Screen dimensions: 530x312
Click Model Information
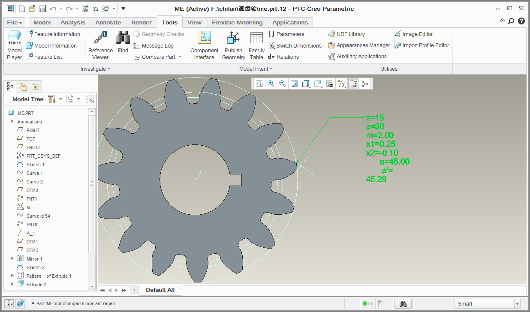51,45
